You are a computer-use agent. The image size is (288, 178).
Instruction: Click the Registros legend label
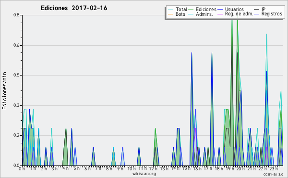tap(272, 14)
